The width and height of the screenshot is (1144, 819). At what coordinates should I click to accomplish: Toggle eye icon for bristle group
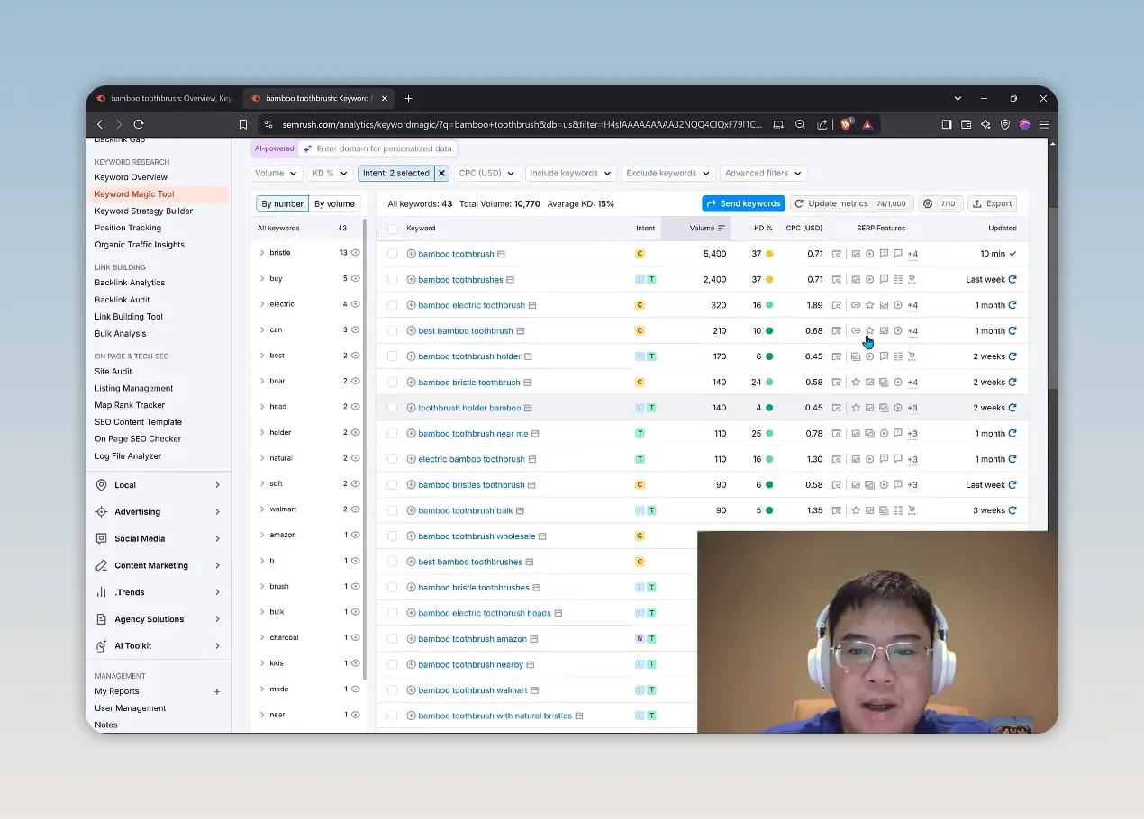(x=356, y=253)
